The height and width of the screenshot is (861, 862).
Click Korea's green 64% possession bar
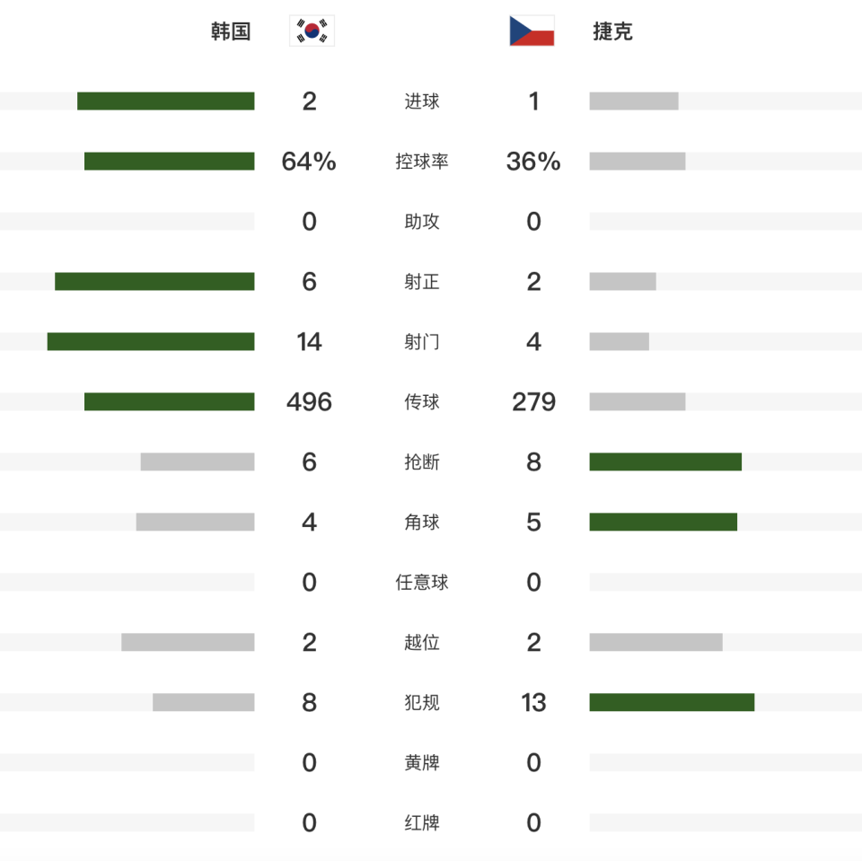170,161
